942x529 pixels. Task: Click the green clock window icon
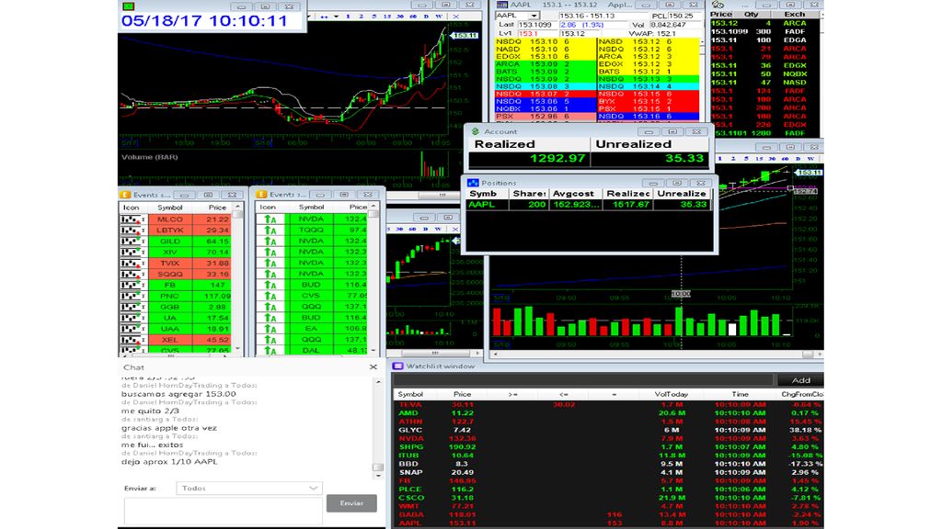click(x=128, y=6)
